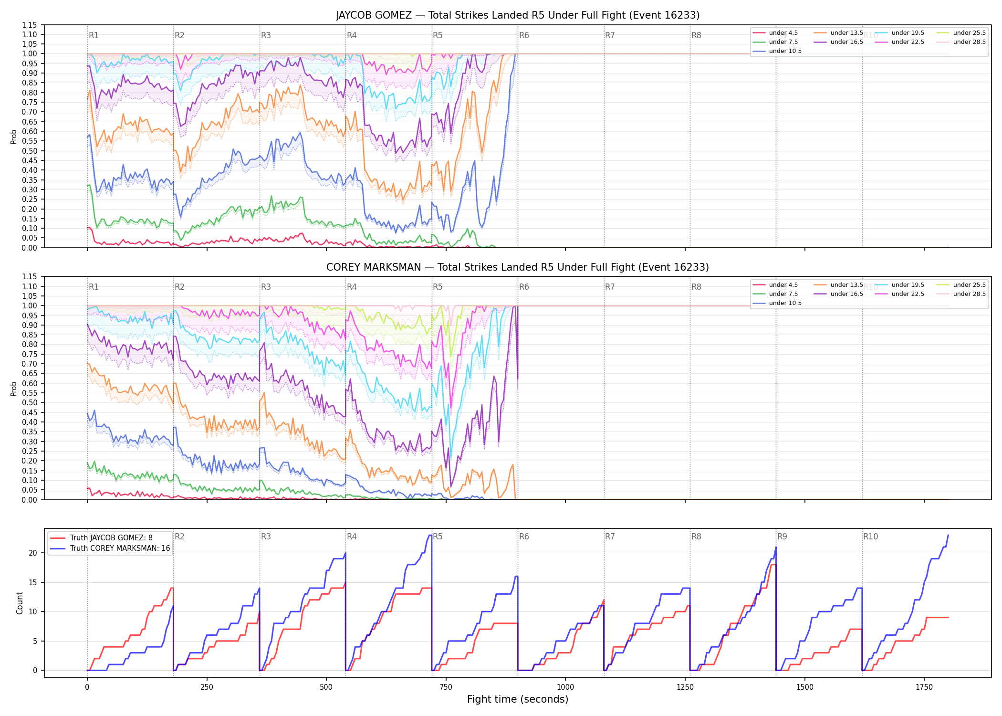Click R1 round marker in Gomez chart
Screen dimensions: 1002x716
click(x=94, y=35)
